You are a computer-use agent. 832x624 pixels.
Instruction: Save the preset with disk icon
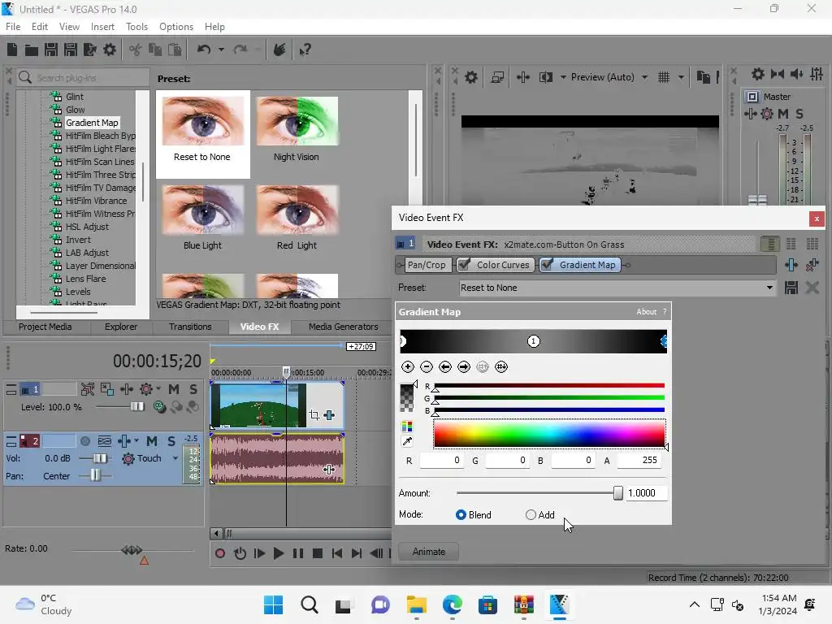pyautogui.click(x=791, y=288)
